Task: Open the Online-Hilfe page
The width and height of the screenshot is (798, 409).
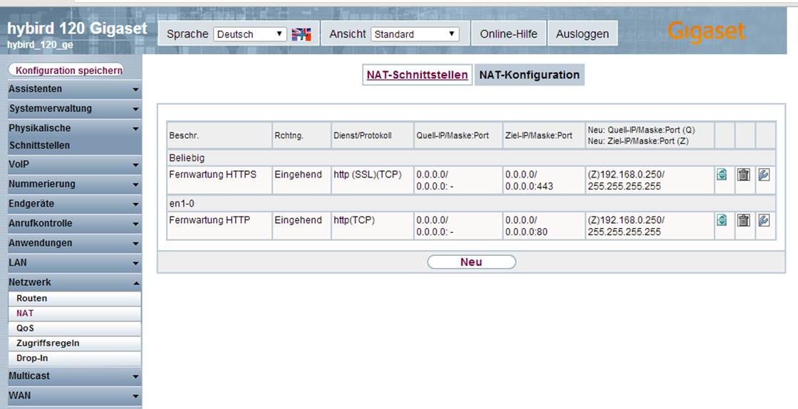Action: [509, 34]
